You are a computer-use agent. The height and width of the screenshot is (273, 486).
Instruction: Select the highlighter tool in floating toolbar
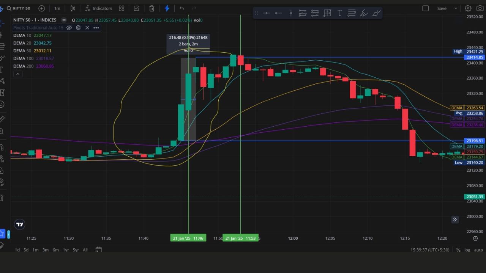364,13
